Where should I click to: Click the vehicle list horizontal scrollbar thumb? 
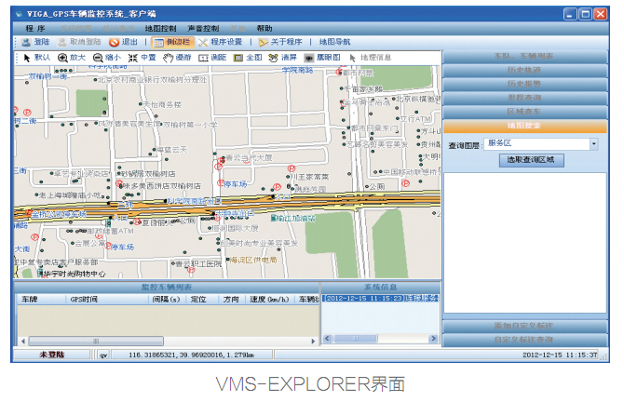click(x=96, y=342)
